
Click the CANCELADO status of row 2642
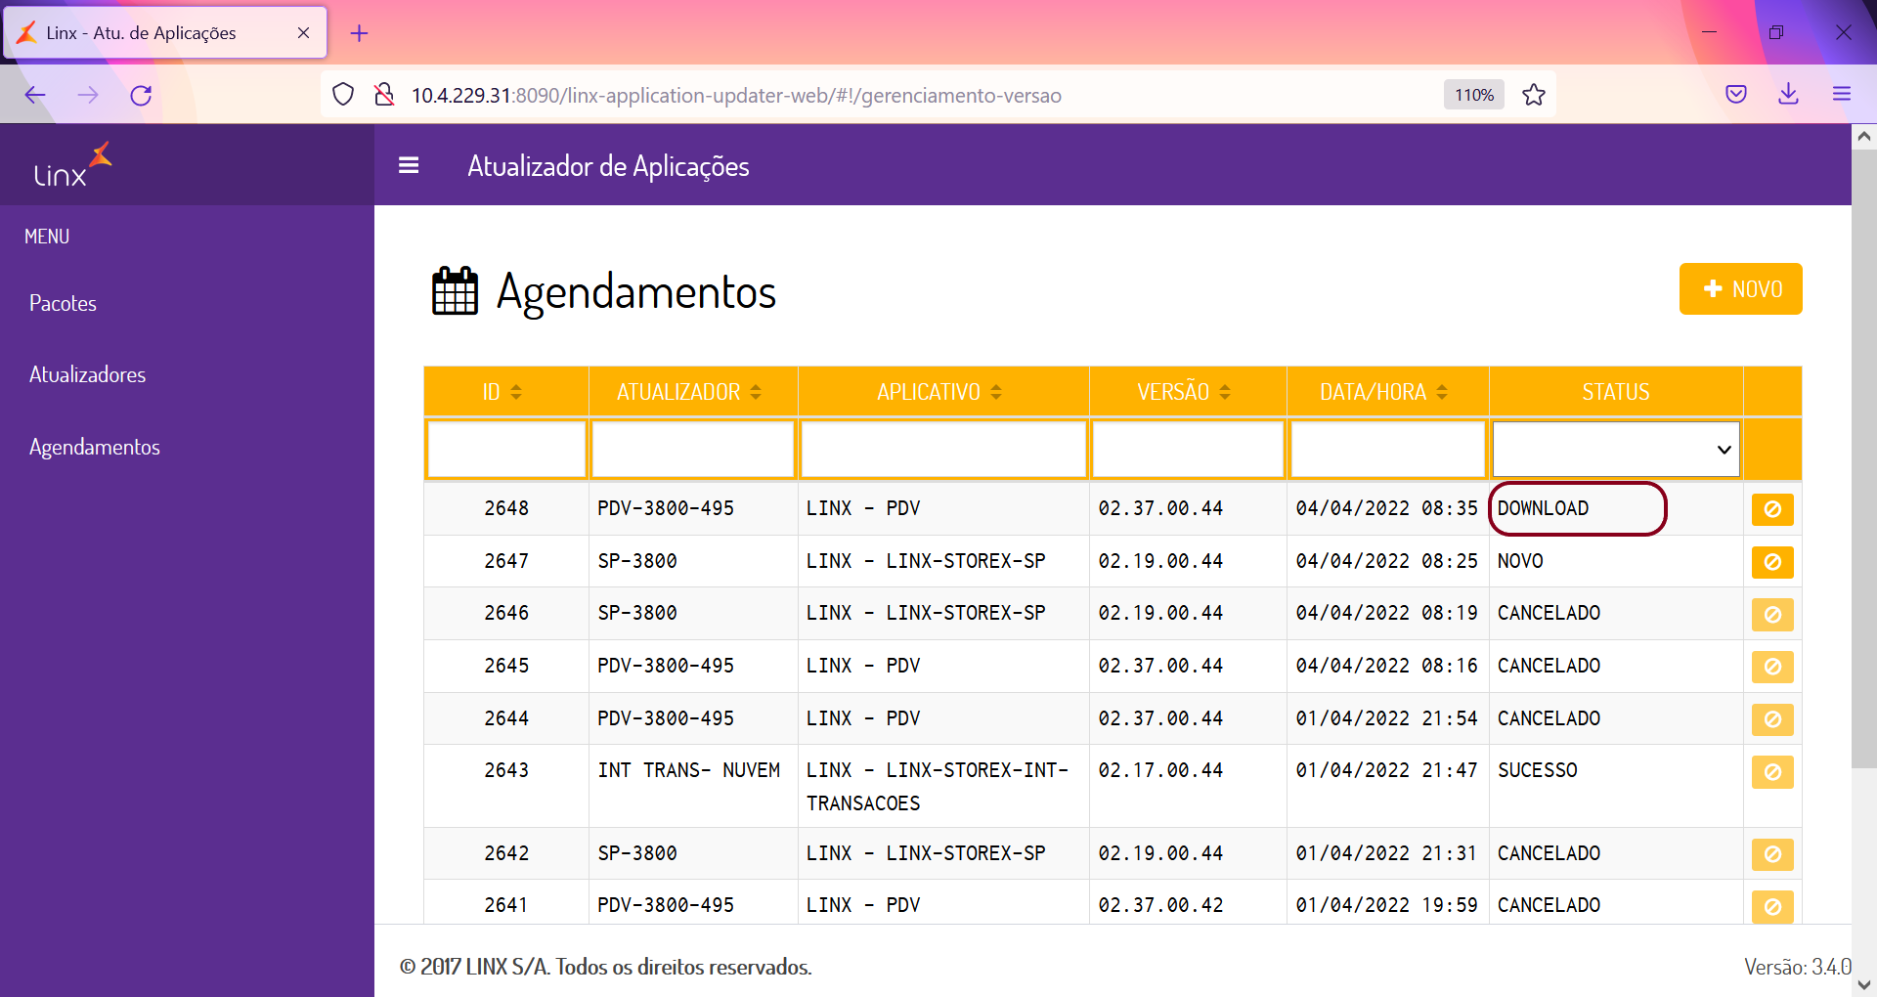(x=1549, y=853)
